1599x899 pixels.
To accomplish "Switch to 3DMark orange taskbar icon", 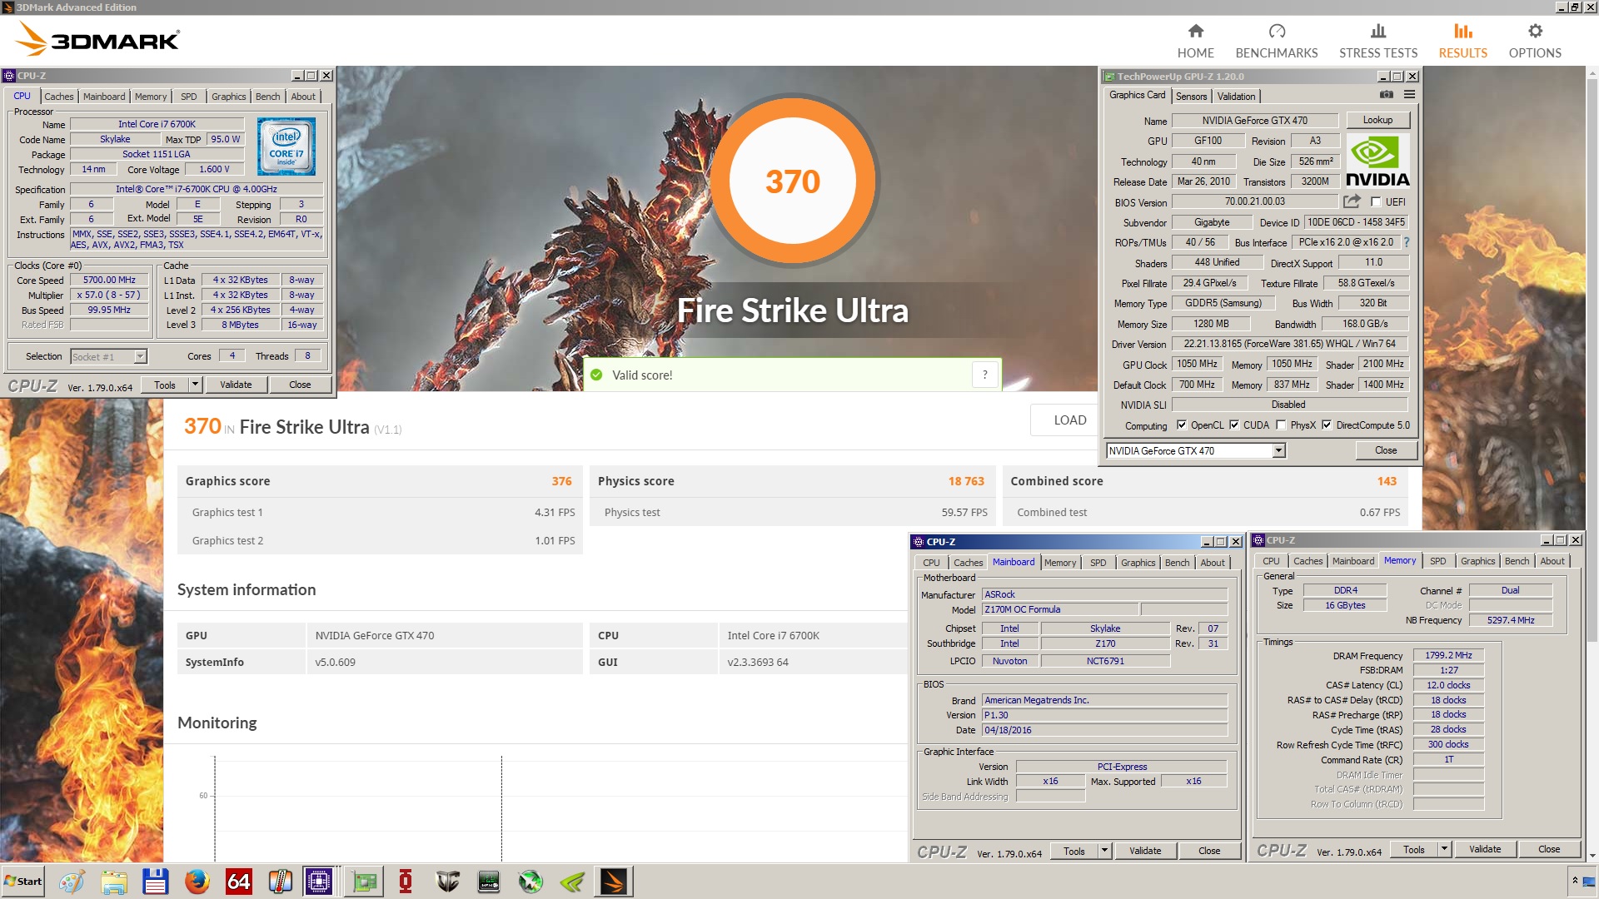I will click(614, 882).
